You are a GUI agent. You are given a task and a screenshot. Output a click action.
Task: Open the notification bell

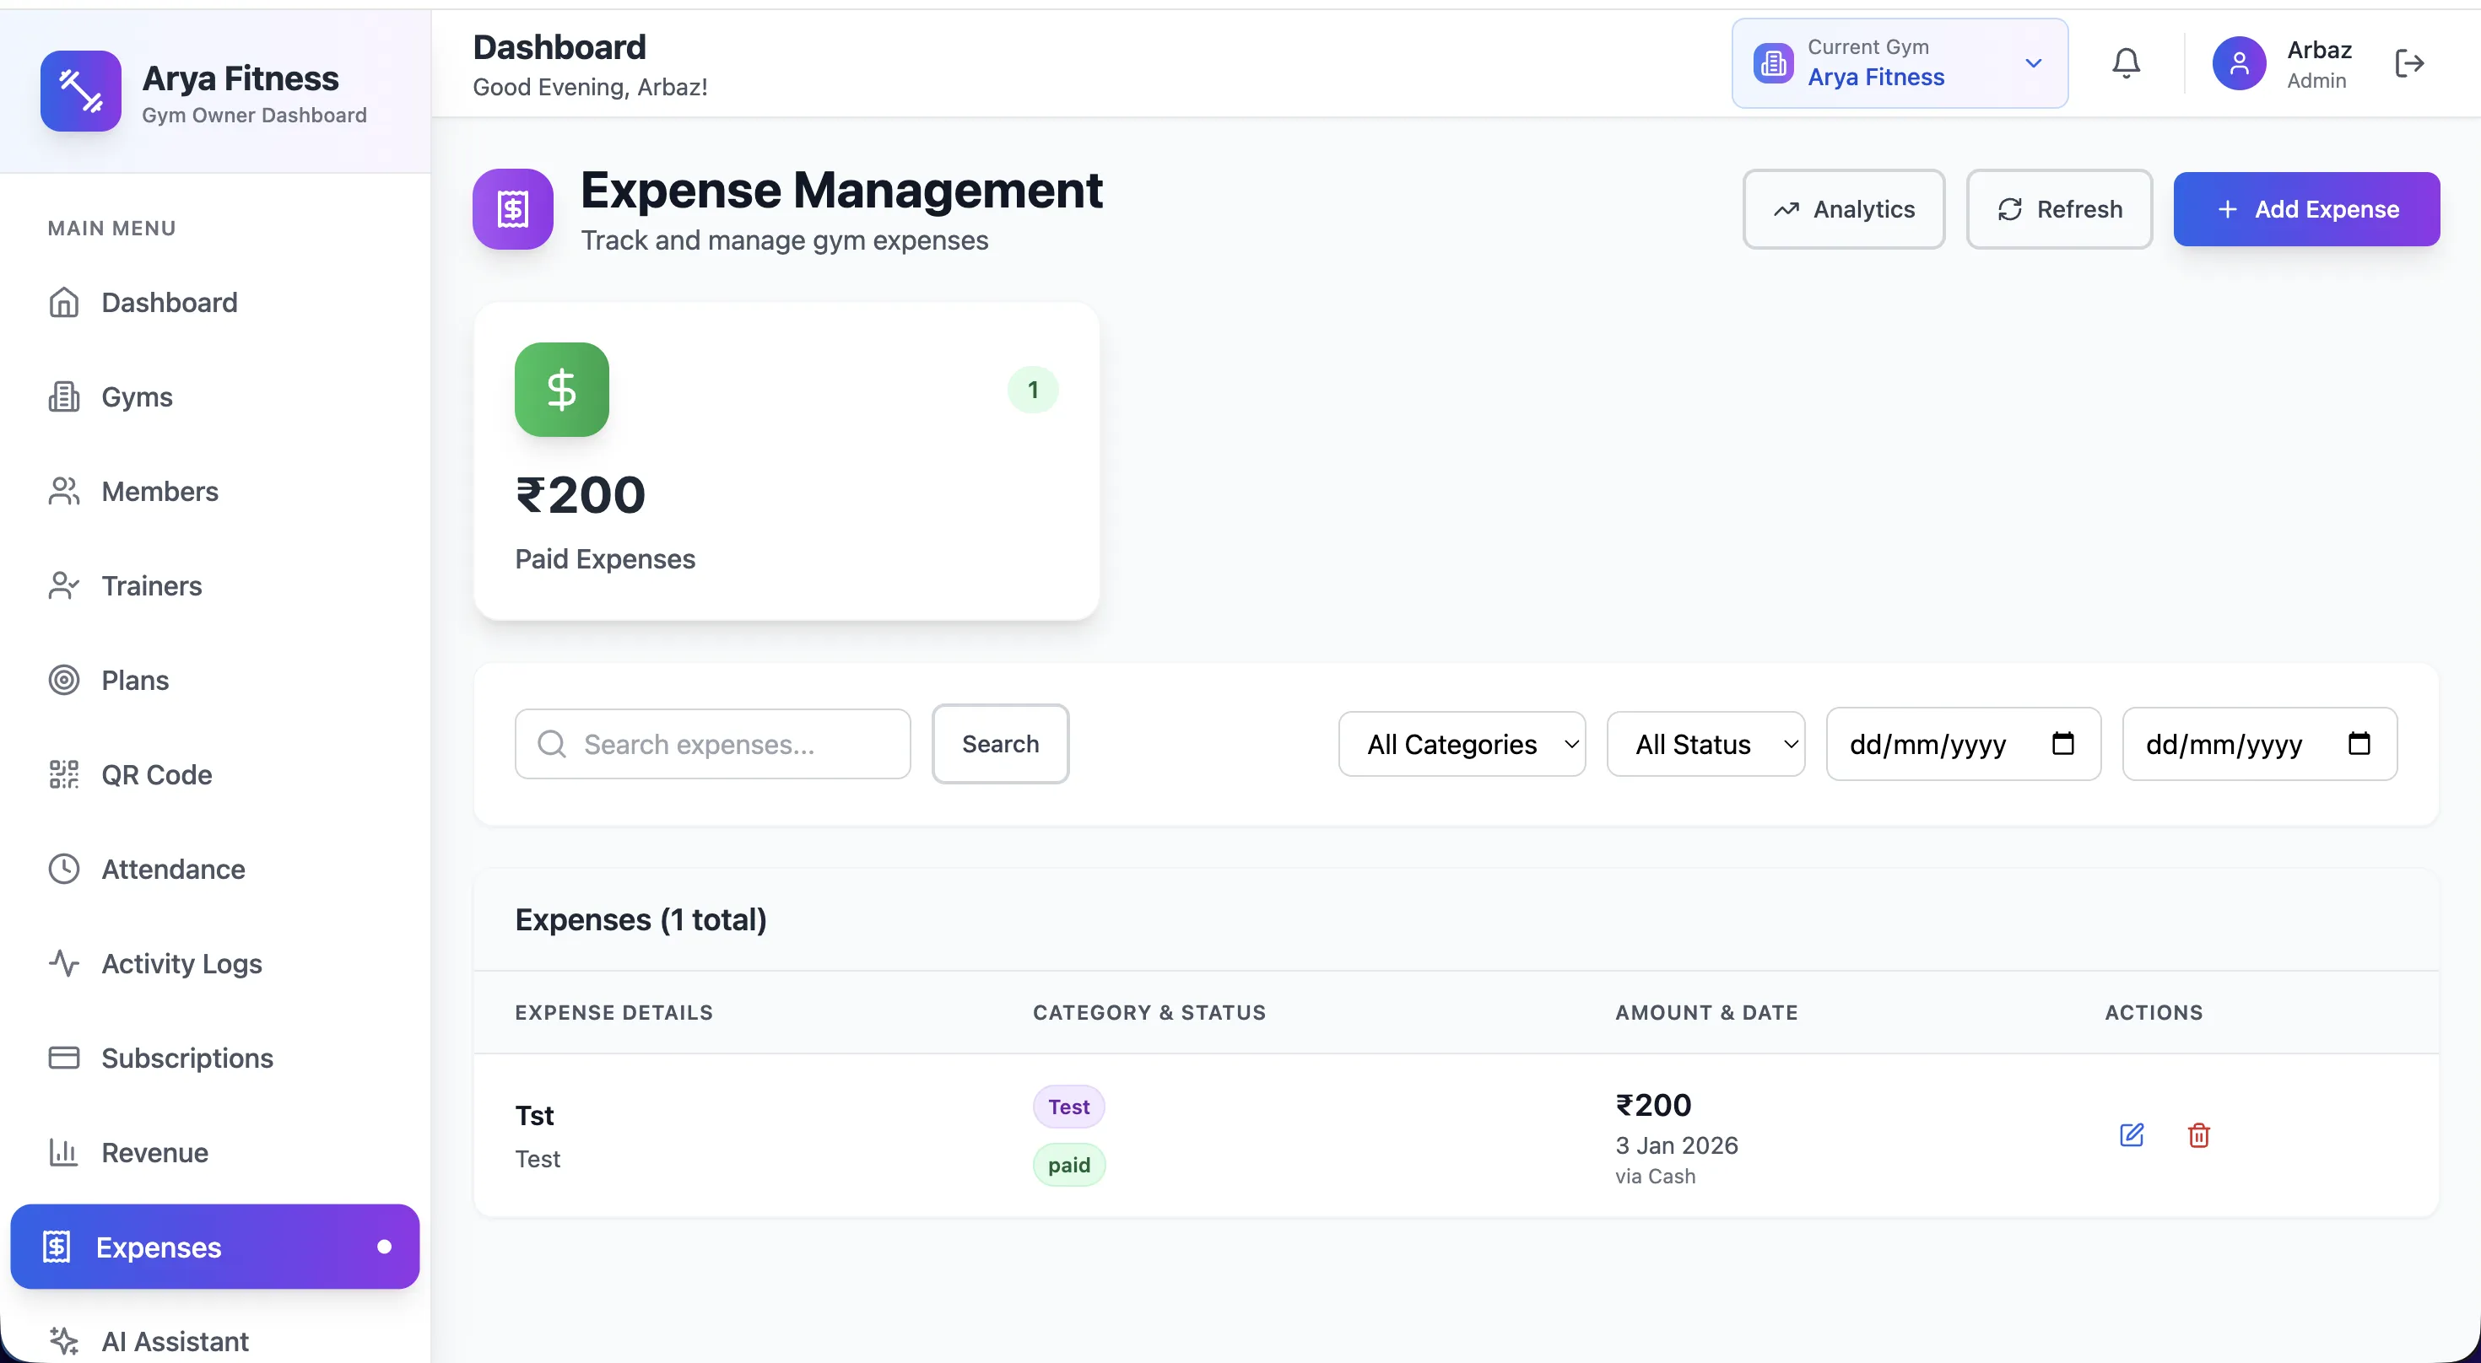(2126, 62)
